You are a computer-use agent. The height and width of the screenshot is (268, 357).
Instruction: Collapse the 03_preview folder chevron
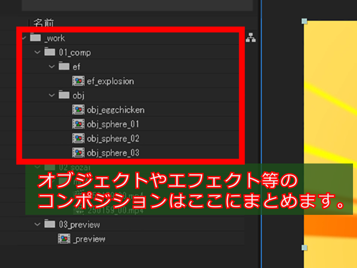click(x=37, y=224)
